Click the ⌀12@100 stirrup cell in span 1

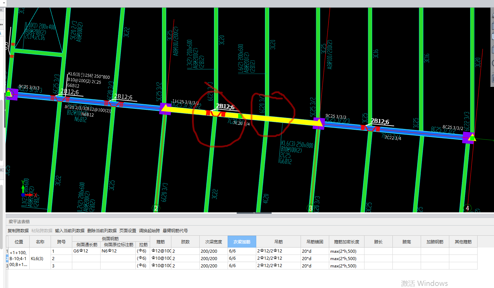(x=161, y=251)
